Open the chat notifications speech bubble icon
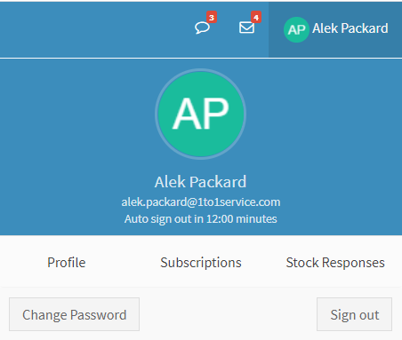The width and height of the screenshot is (402, 340). pos(202,28)
